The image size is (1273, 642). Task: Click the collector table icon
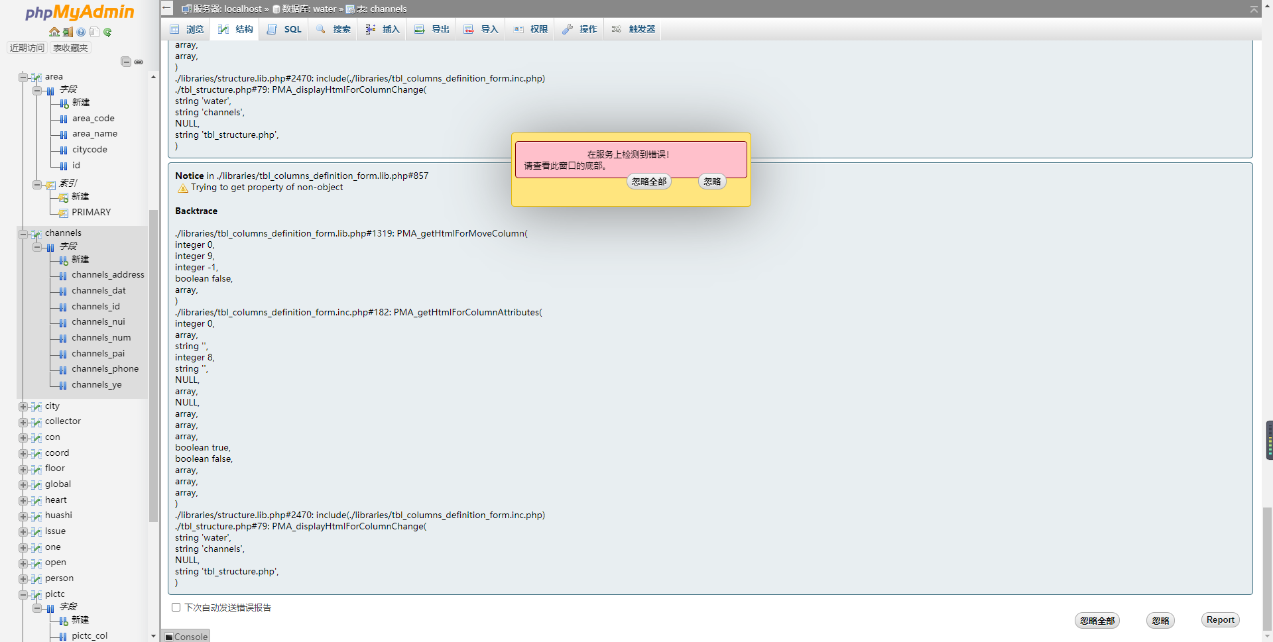(36, 422)
